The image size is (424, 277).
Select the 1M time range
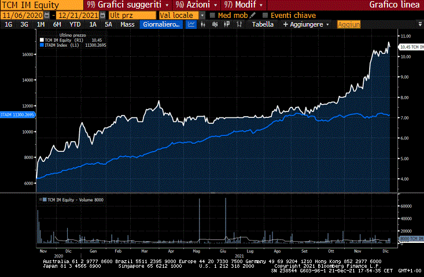tap(40, 25)
